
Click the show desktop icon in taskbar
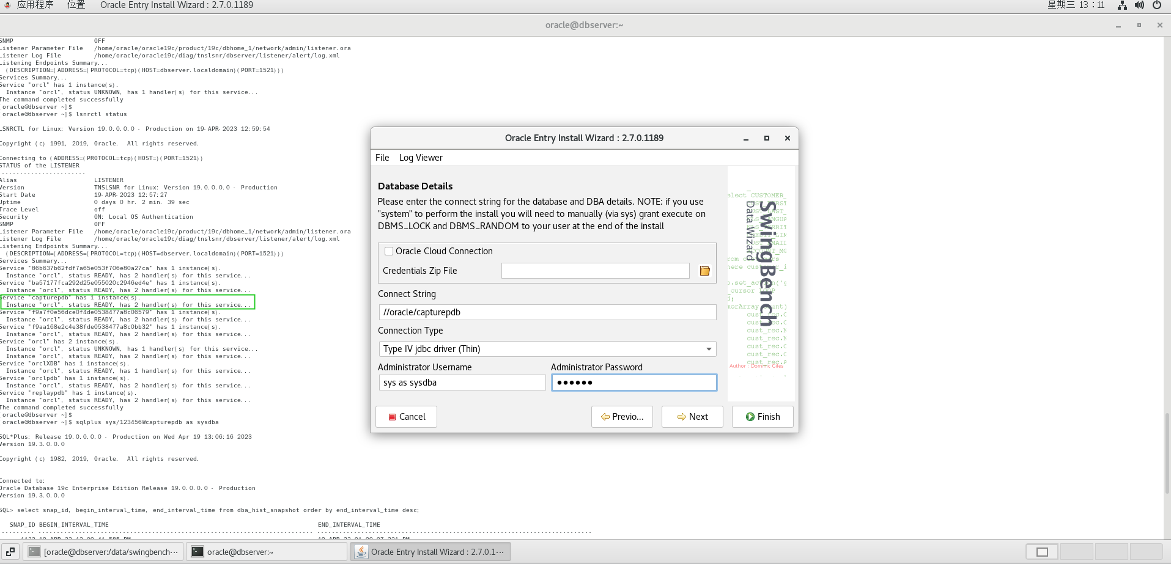(10, 552)
